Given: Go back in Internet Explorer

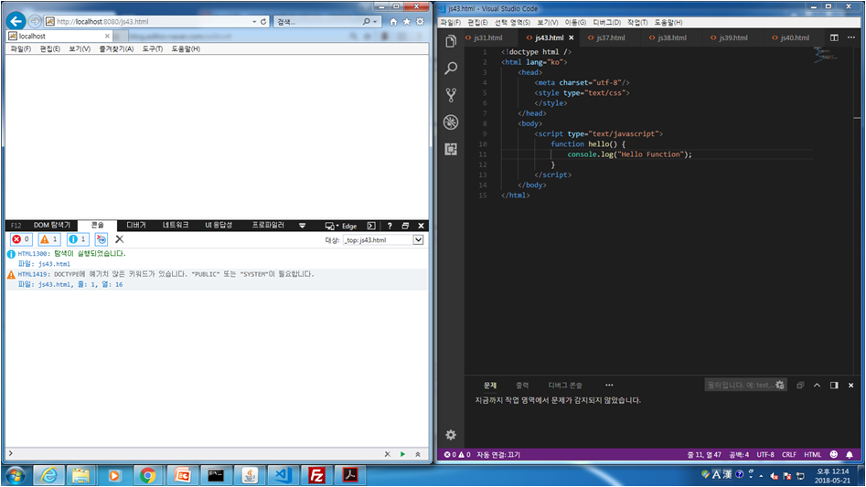Looking at the screenshot, I should (16, 22).
